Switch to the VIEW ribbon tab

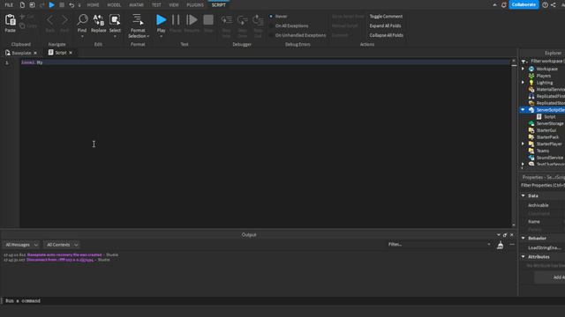[174, 5]
